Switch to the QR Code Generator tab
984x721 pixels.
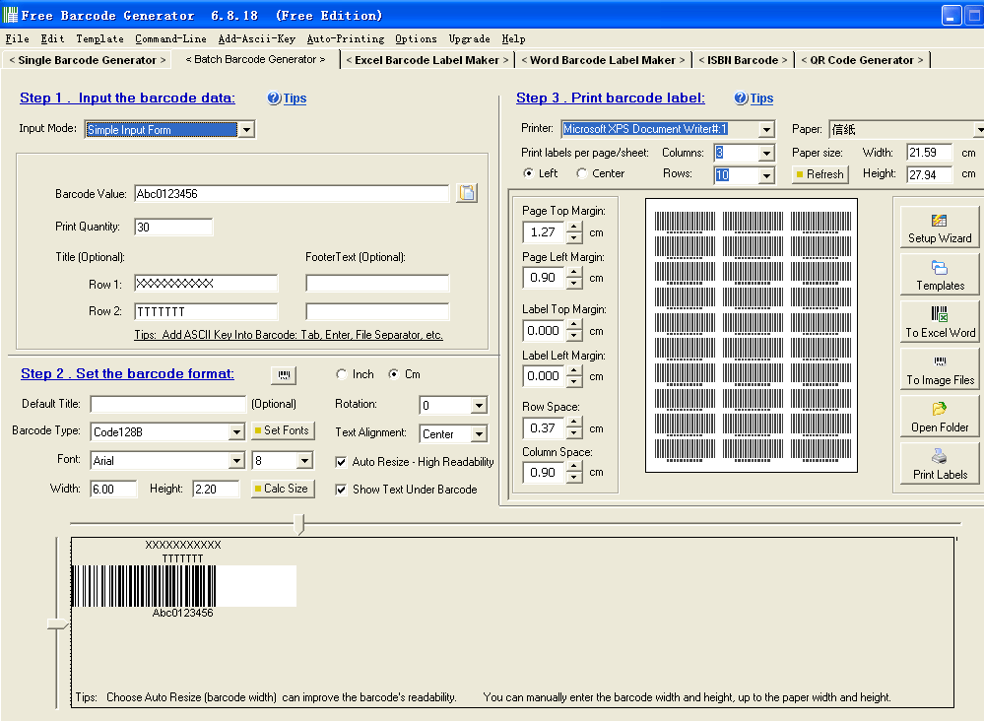pos(862,60)
